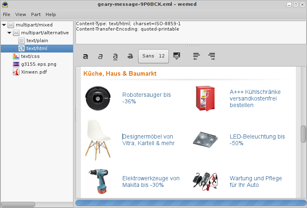Click the Küche, Haus & Baumarkt heading
The image size is (307, 208).
coord(120,74)
